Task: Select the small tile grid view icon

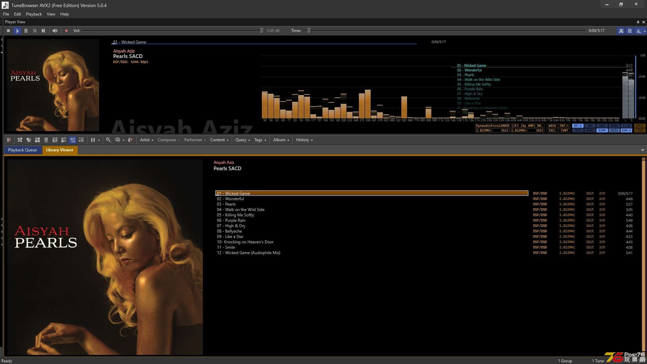Action: point(55,140)
